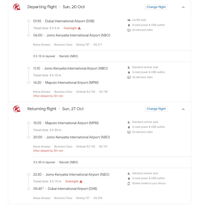Click the 5 h 10 m layover Nairobi row
197x209 pixels.
pyautogui.click(x=112, y=56)
